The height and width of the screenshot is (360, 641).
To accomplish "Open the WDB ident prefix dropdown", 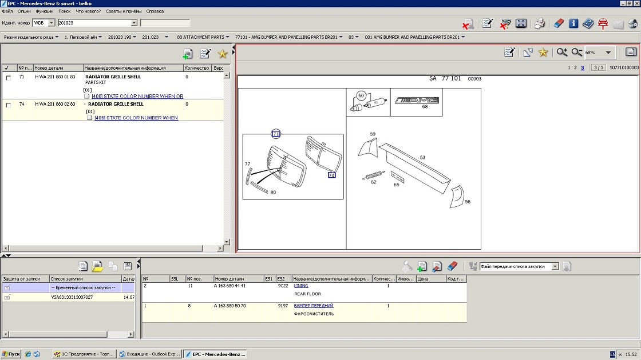I will [51, 23].
